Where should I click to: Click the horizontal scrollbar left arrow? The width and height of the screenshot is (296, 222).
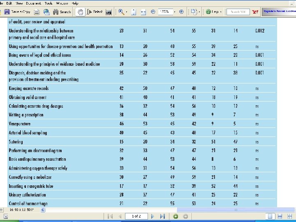coord(43,210)
